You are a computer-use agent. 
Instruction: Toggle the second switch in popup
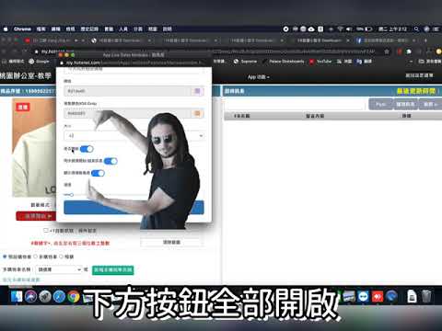point(110,161)
